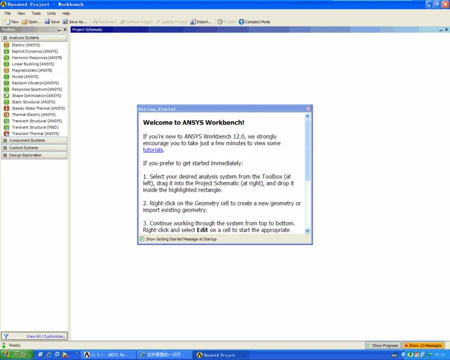The image size is (450, 360).
Task: Open the Tools menu
Action: pyautogui.click(x=36, y=13)
